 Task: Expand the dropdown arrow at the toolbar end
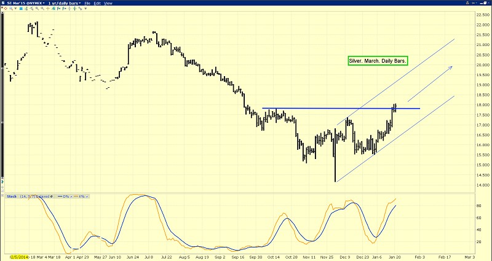85,9
